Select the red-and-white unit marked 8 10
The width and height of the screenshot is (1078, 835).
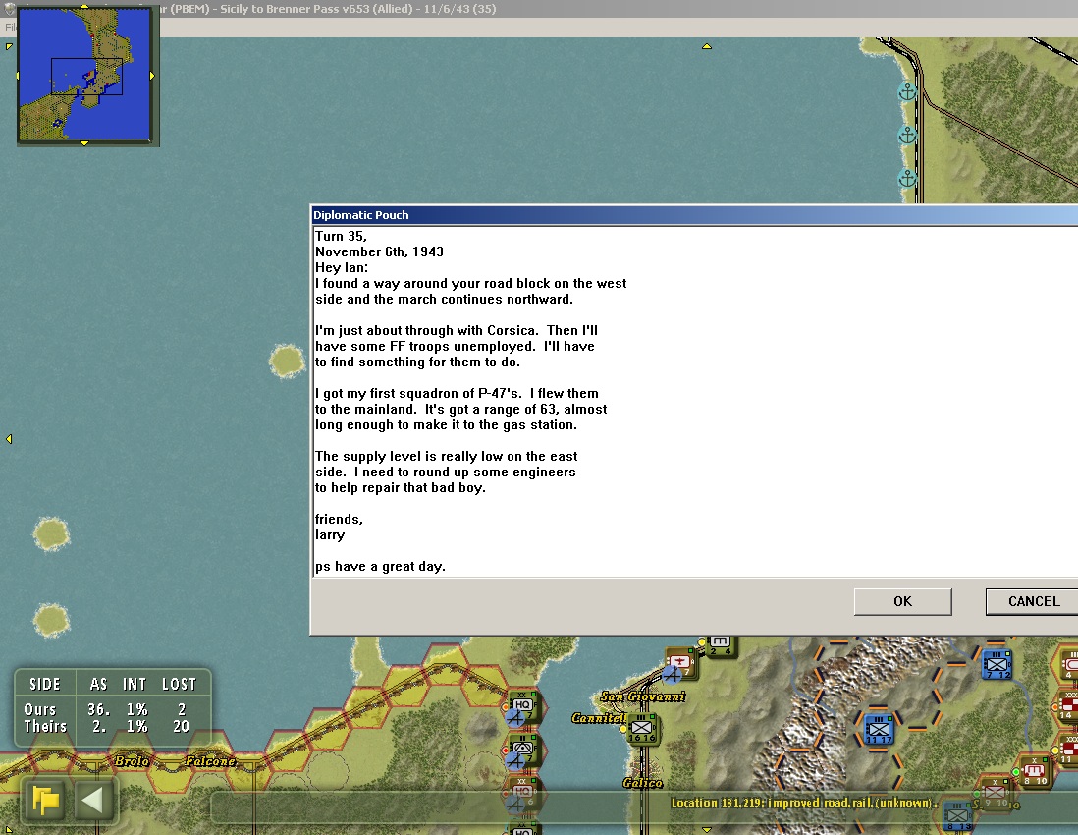click(1035, 772)
